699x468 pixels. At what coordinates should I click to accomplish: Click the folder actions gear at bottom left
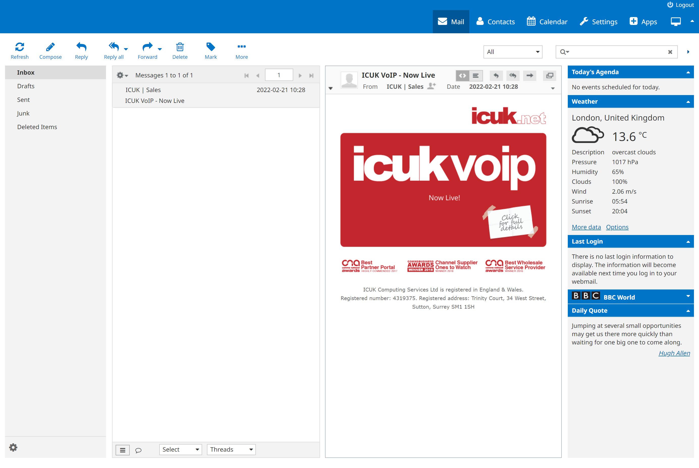coord(13,447)
